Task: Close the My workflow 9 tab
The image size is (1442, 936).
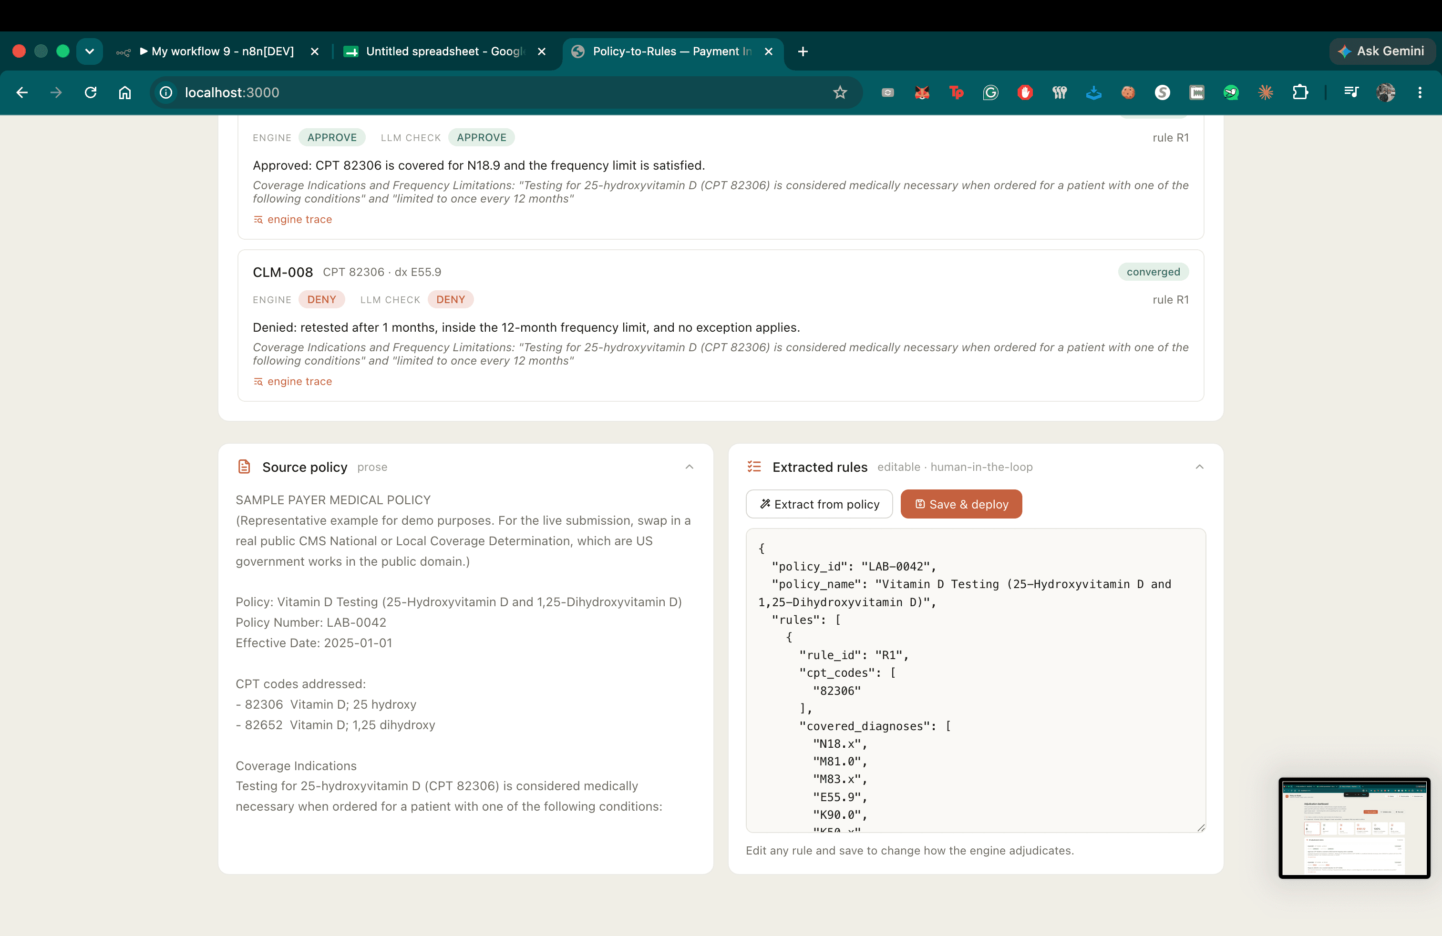Action: [314, 51]
